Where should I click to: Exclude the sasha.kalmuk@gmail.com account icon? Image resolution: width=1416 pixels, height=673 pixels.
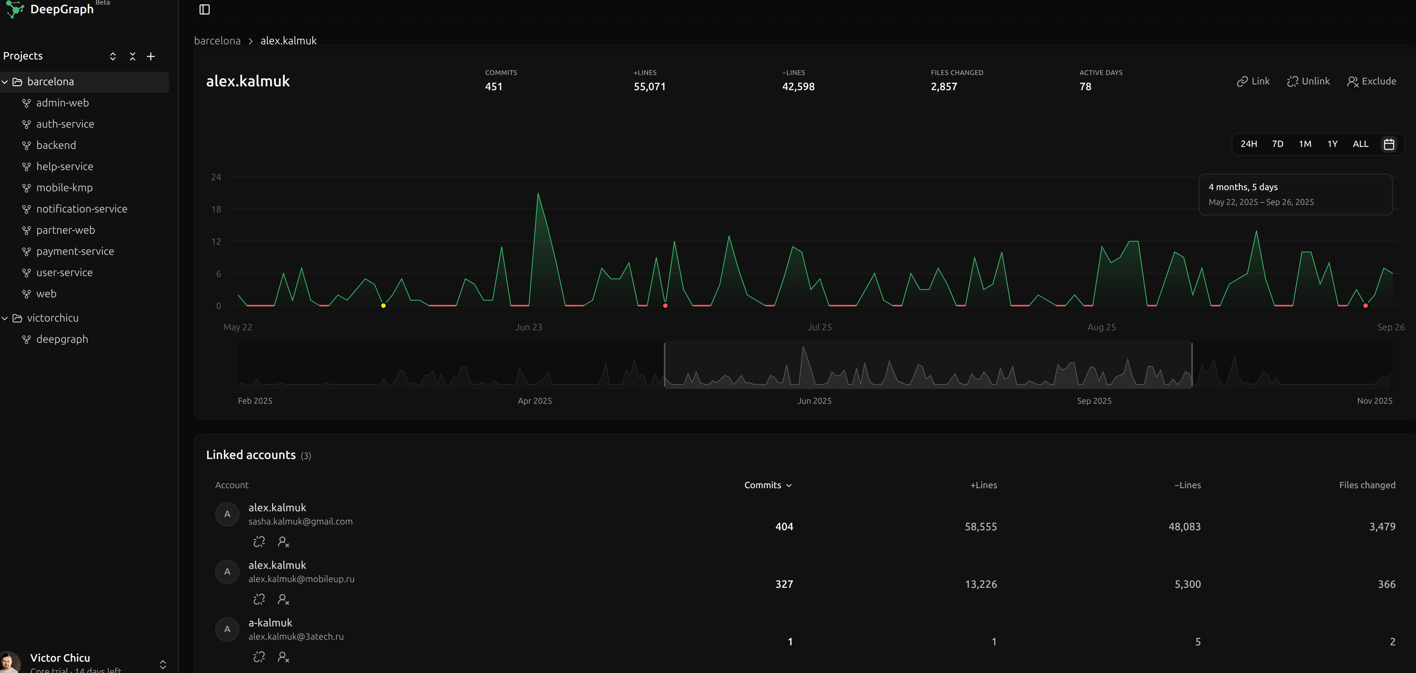[x=283, y=542]
